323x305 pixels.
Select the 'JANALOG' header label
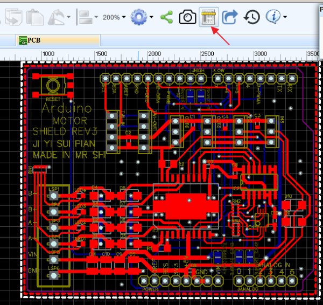pyautogui.click(x=248, y=289)
